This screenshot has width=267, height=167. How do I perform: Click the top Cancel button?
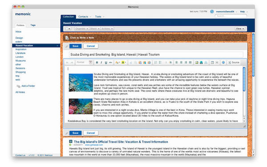pyautogui.click(x=91, y=46)
